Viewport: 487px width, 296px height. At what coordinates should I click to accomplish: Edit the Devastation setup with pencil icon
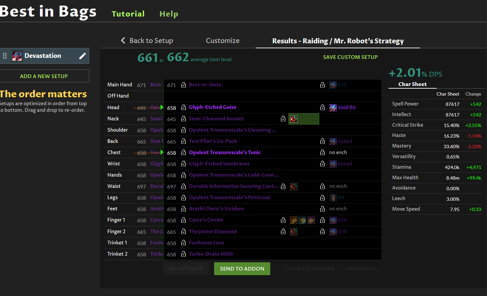coord(83,56)
